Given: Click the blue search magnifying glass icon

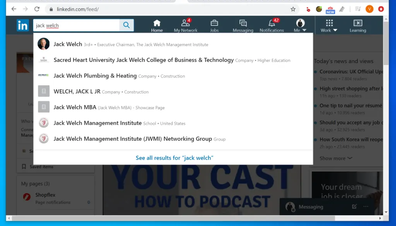Looking at the screenshot, I should 126,25.
